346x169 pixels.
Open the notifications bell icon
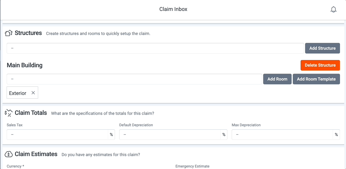coord(333,10)
